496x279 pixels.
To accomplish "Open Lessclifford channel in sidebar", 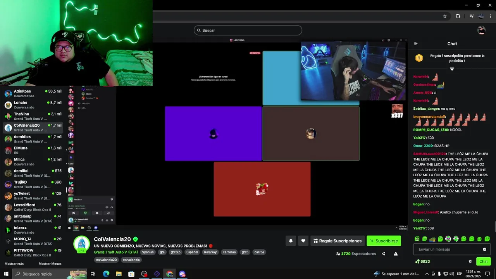I will point(33,207).
